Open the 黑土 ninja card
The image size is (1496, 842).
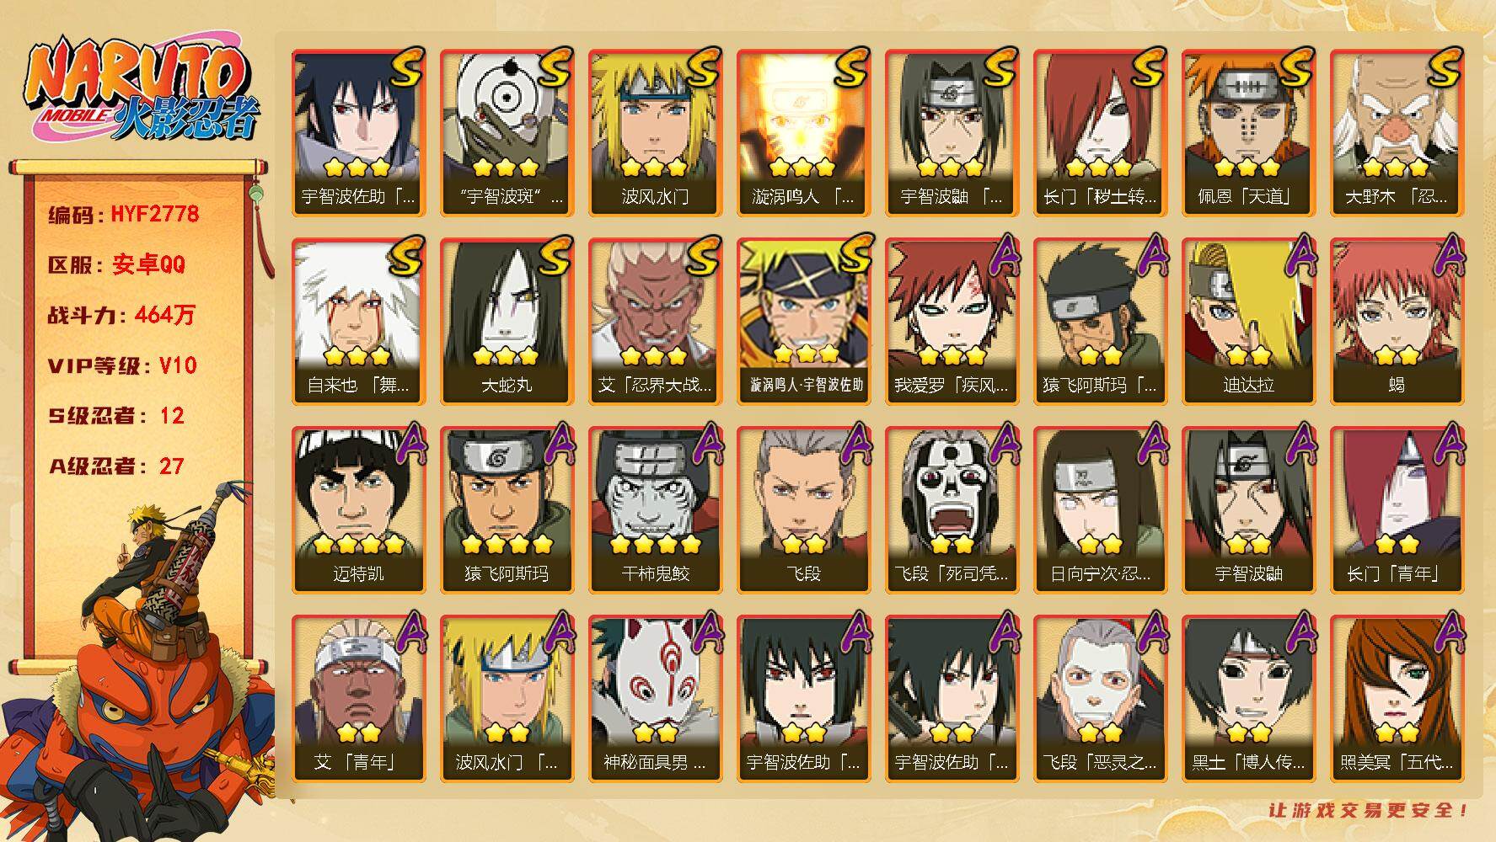(1248, 698)
